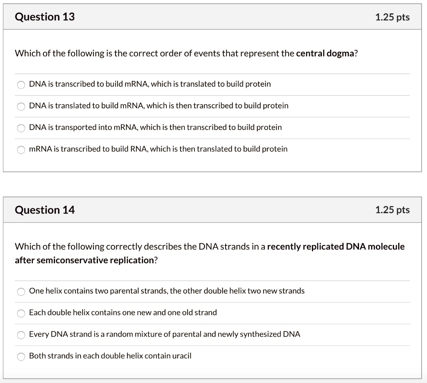Viewport: 427px width, 383px height.
Task: Select 'Each double helix contains one new and one old strand'
Action: click(21, 313)
